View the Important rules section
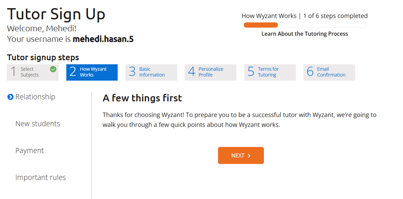 click(x=40, y=178)
